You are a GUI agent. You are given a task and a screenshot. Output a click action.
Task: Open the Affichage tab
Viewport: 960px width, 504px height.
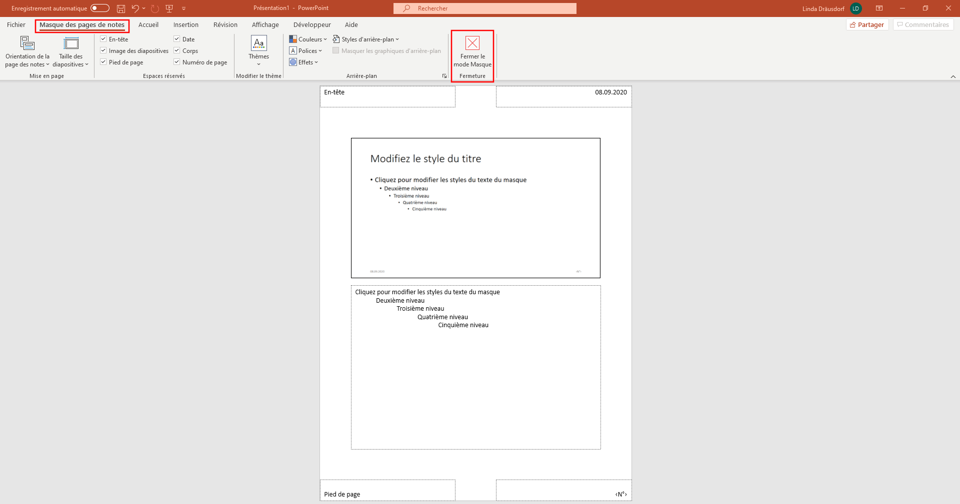(x=265, y=24)
